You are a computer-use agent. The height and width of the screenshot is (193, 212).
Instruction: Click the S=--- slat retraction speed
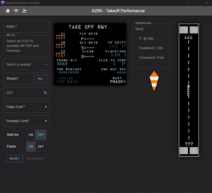coord(88,48)
